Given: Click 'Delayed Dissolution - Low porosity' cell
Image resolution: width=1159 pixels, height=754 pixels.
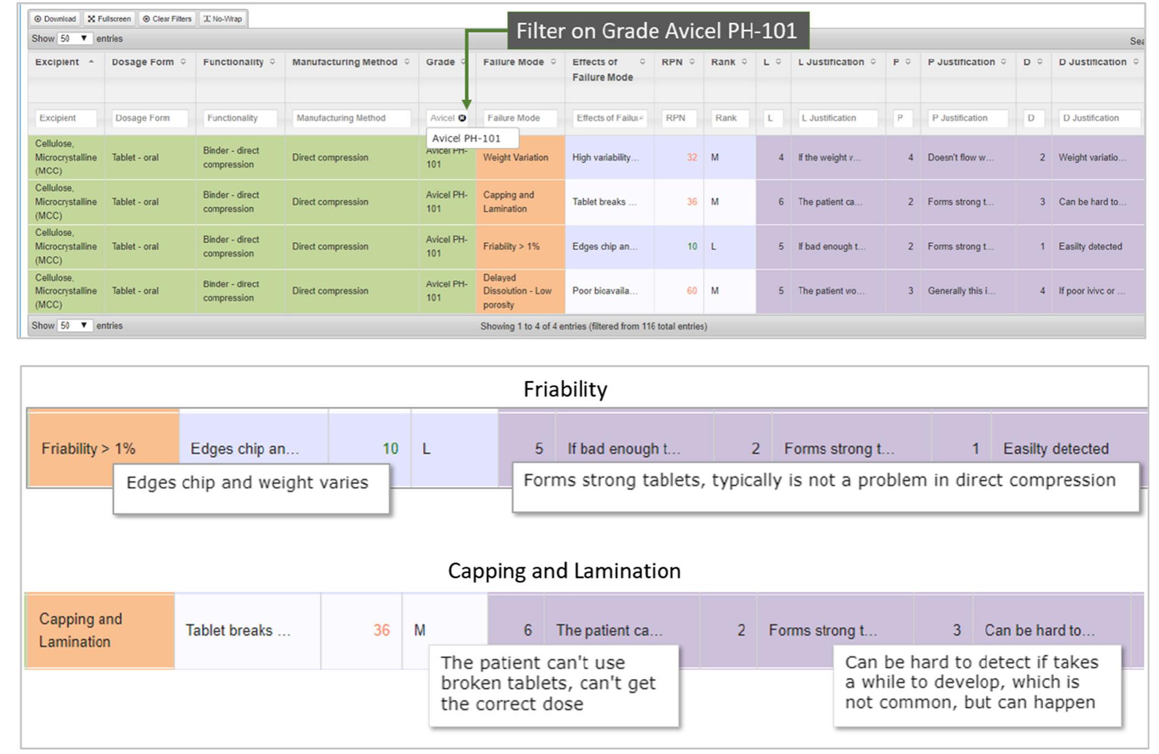Looking at the screenshot, I should point(520,291).
